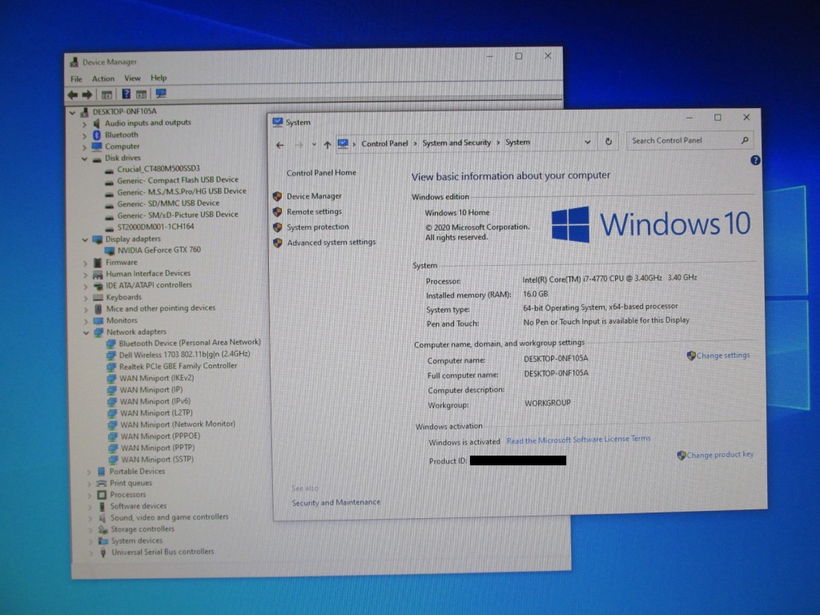Viewport: 820px width, 615px height.
Task: Click the chevron after Control Panel breadcrumb
Action: [x=416, y=143]
